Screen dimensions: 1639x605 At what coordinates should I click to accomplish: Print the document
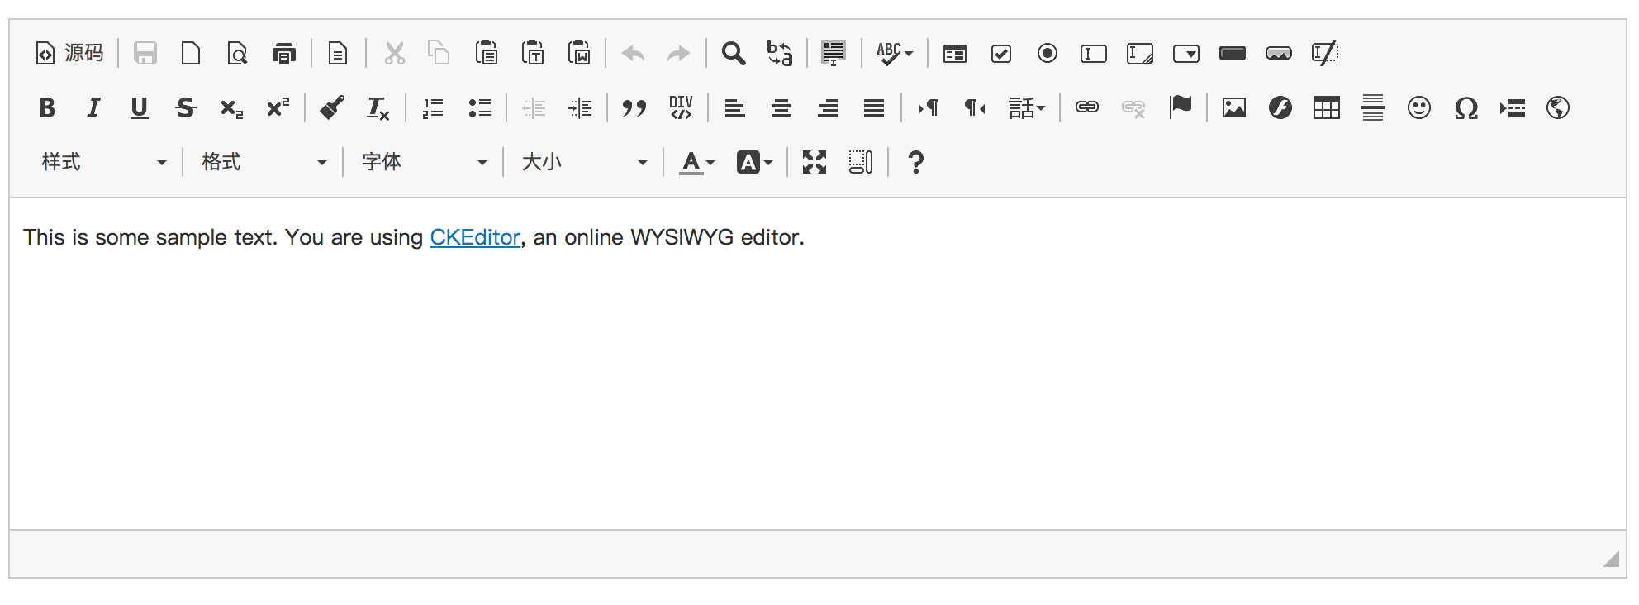point(283,54)
